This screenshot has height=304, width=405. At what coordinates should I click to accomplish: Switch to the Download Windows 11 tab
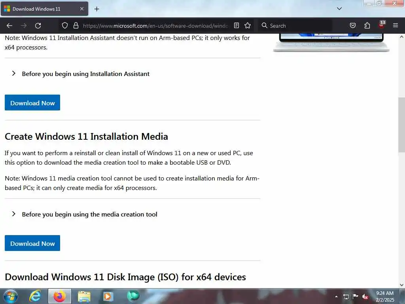44,9
